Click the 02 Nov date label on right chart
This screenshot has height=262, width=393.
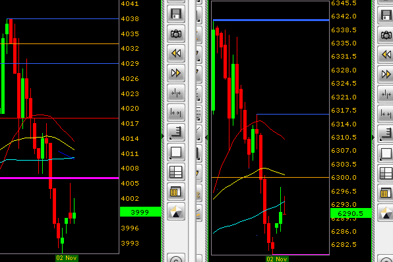click(277, 259)
